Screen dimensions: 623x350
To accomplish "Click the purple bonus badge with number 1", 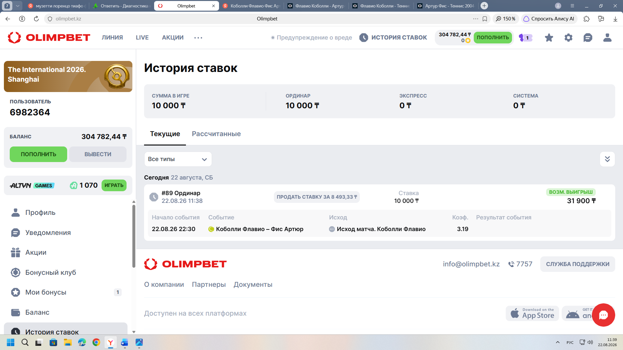I will pos(526,38).
